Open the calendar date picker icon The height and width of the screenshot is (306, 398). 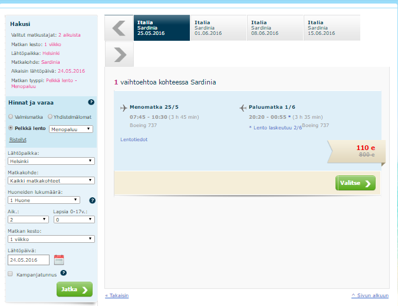click(x=58, y=259)
